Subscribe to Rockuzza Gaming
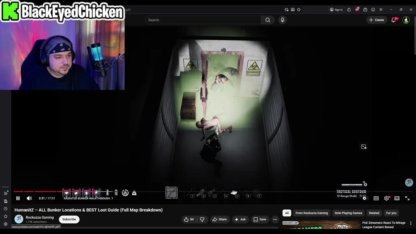 coord(69,219)
